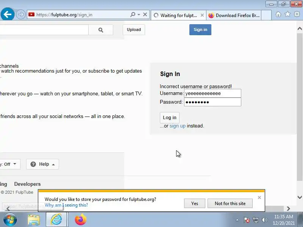This screenshot has height=227, width=303.
Task: Click the Action Center flag icon
Action: pyautogui.click(x=246, y=220)
